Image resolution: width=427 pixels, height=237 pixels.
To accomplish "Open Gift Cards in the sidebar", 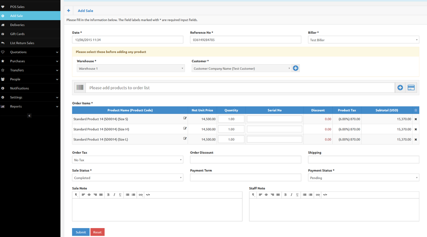I will click(18, 34).
